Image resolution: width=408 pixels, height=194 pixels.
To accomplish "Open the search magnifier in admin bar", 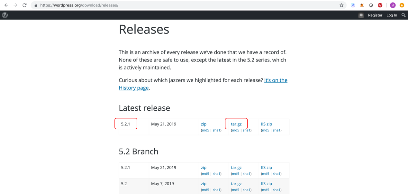I will [x=403, y=15].
